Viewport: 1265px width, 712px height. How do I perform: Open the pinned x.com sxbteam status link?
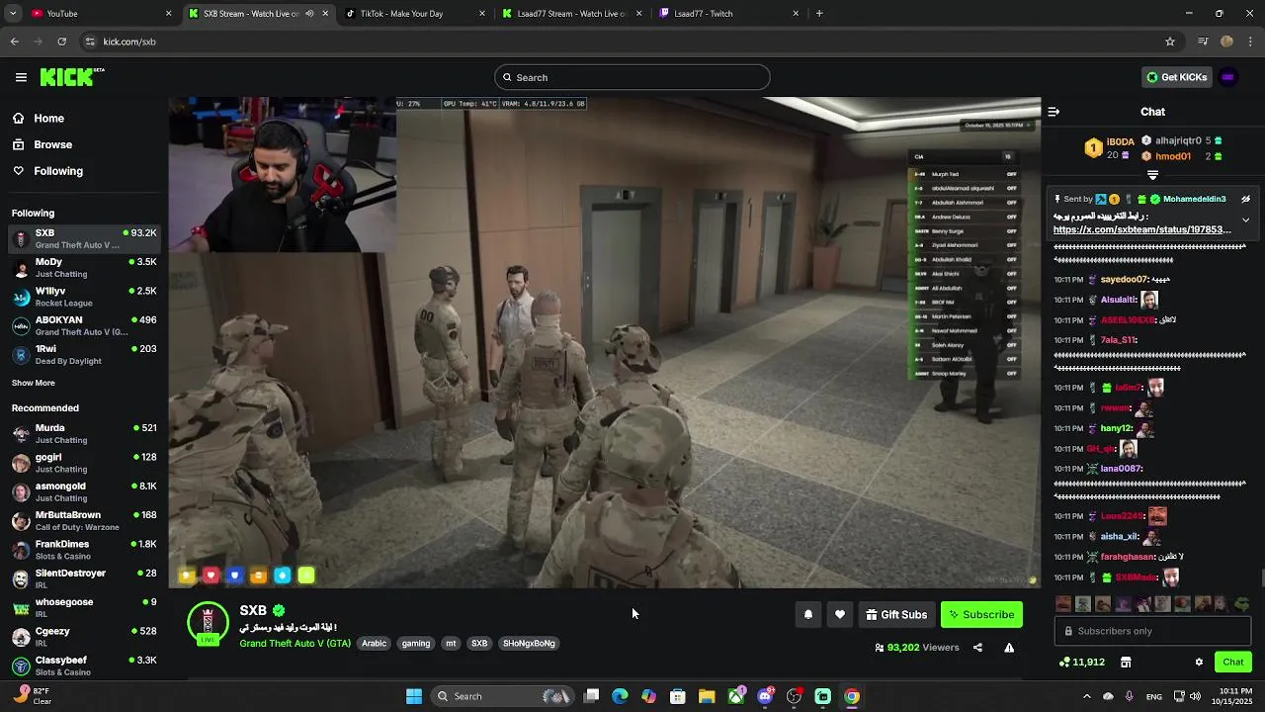[1141, 229]
